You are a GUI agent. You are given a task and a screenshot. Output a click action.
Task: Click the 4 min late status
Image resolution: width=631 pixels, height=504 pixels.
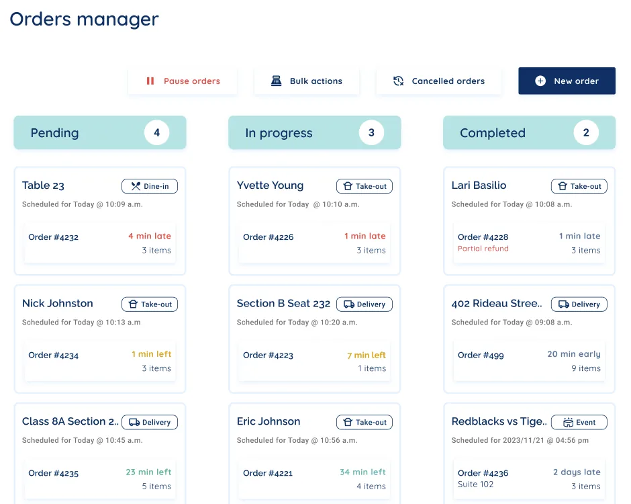click(x=150, y=236)
